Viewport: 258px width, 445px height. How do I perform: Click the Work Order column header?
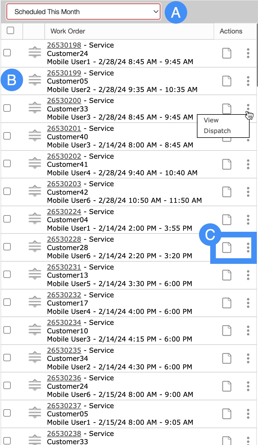click(x=68, y=31)
